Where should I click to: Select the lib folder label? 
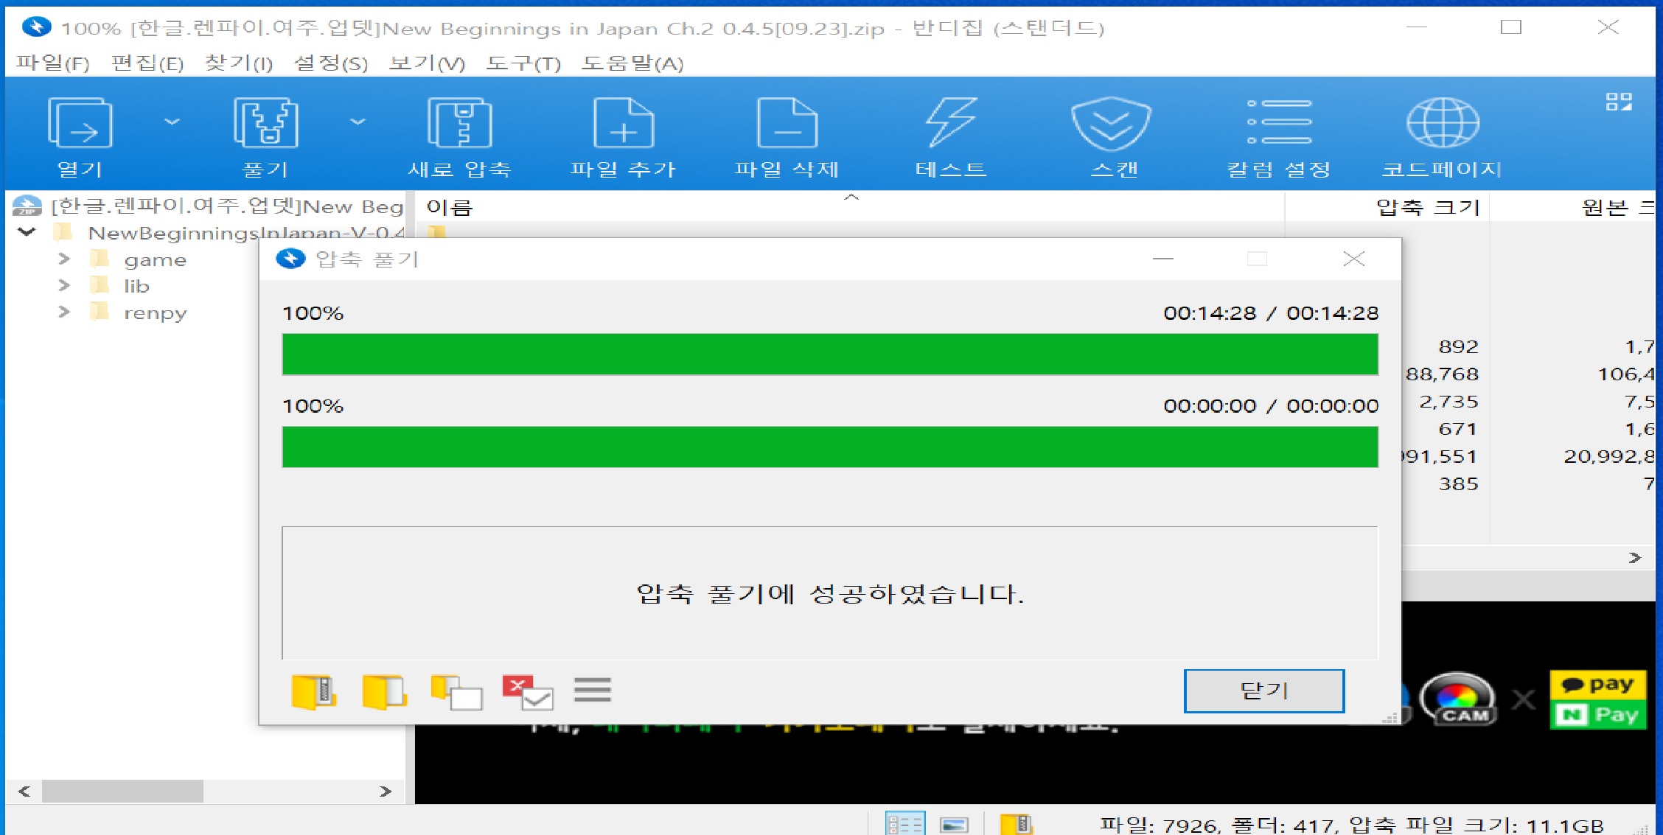pyautogui.click(x=136, y=286)
